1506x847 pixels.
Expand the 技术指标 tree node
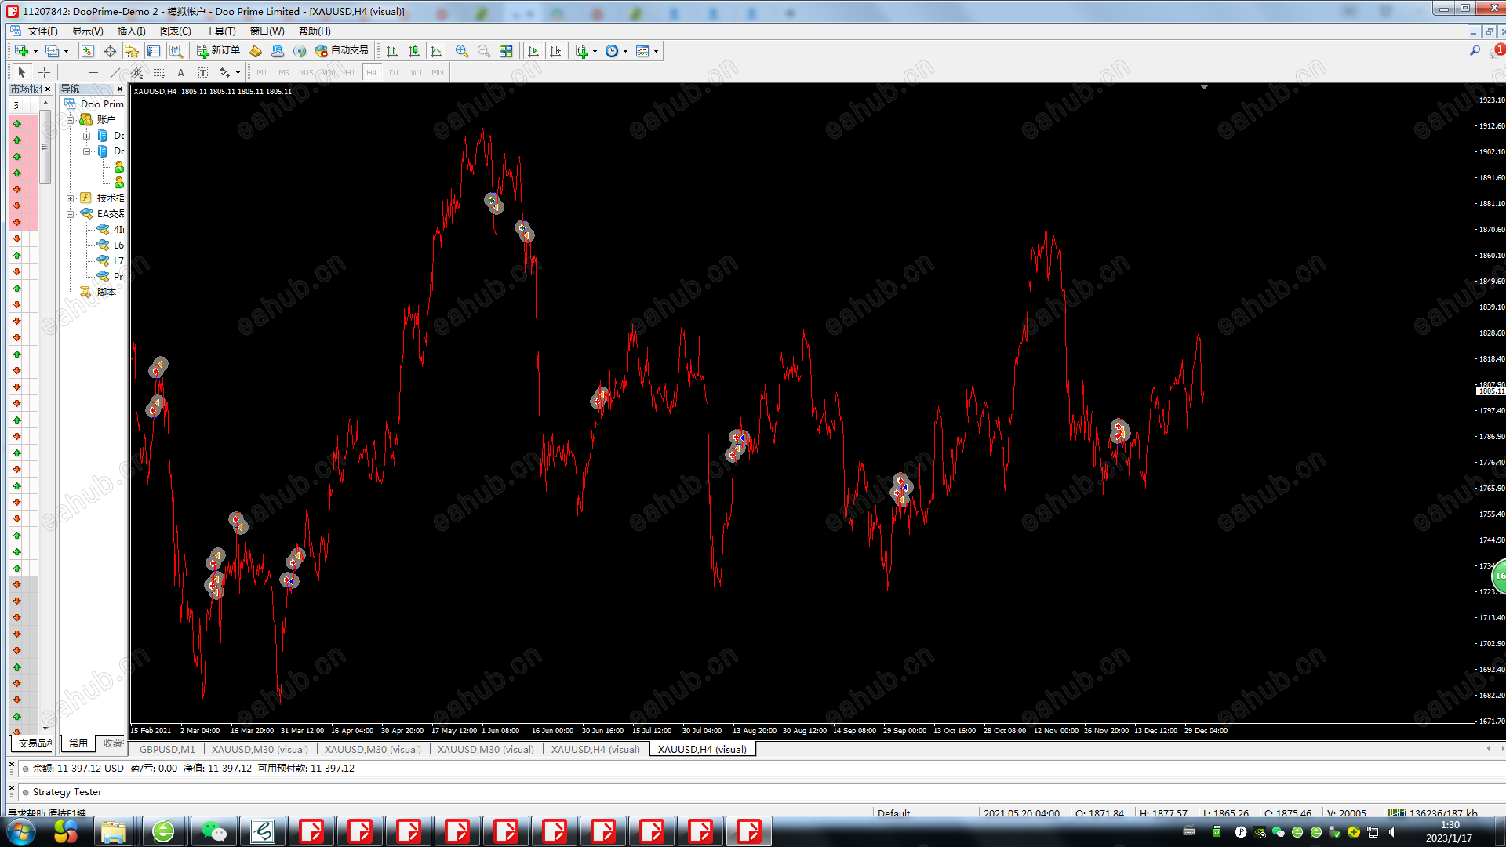[71, 198]
